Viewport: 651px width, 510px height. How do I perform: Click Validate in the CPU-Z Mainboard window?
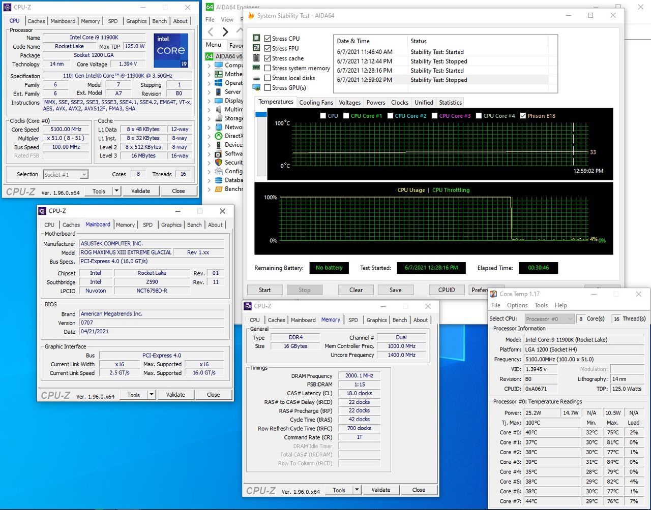coord(175,395)
